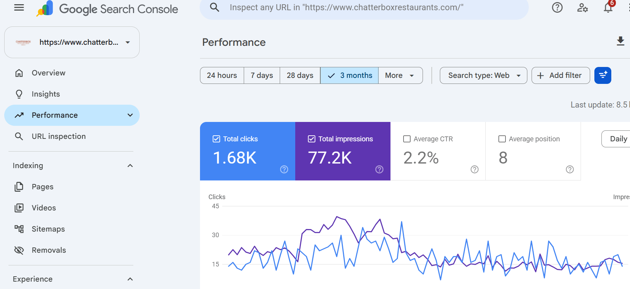Select the 24 hours date range

(222, 75)
